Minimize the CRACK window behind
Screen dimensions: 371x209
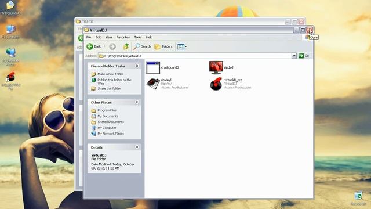coord(288,21)
